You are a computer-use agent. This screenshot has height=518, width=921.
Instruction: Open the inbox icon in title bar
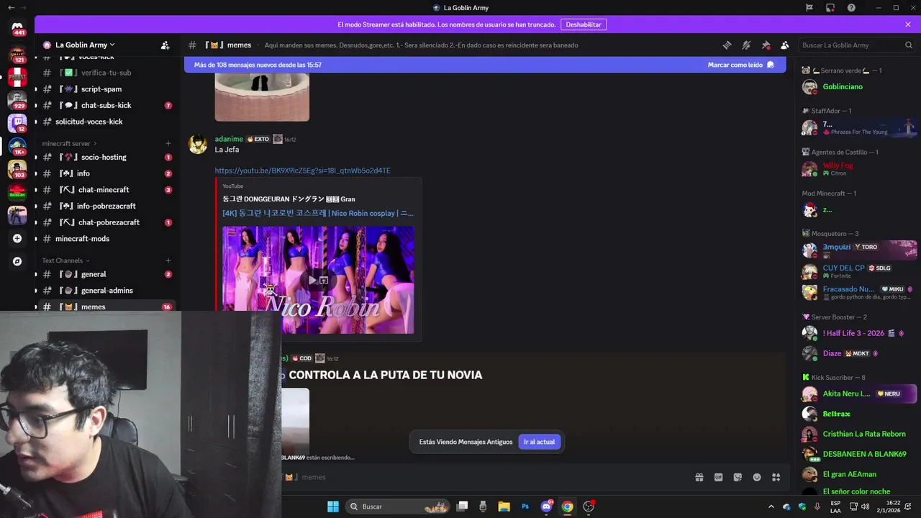click(830, 8)
